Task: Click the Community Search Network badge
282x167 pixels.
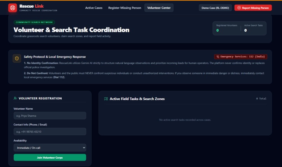Action: (x=34, y=22)
